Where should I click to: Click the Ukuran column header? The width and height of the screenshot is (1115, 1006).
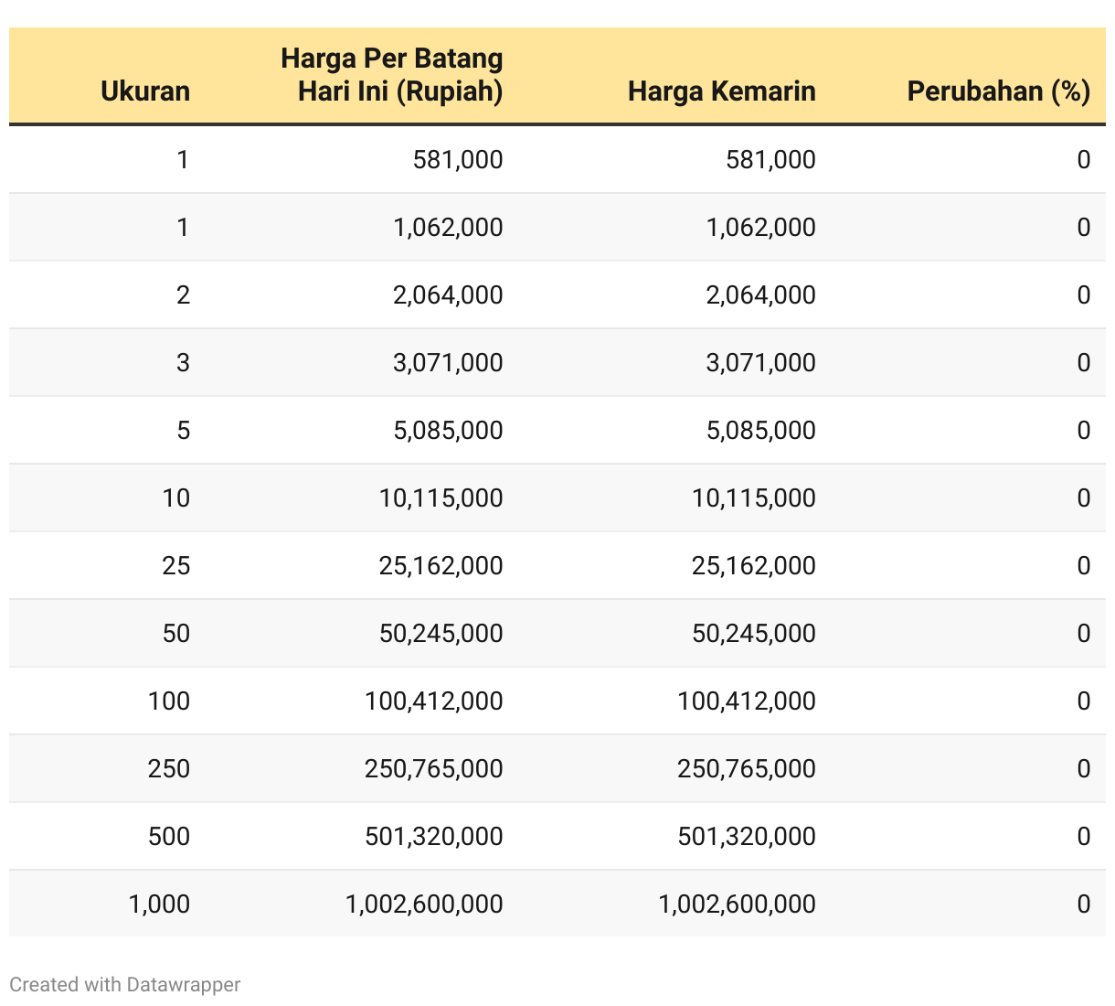pyautogui.click(x=145, y=91)
